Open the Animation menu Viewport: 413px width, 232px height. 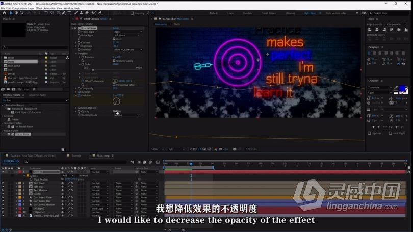[49, 8]
